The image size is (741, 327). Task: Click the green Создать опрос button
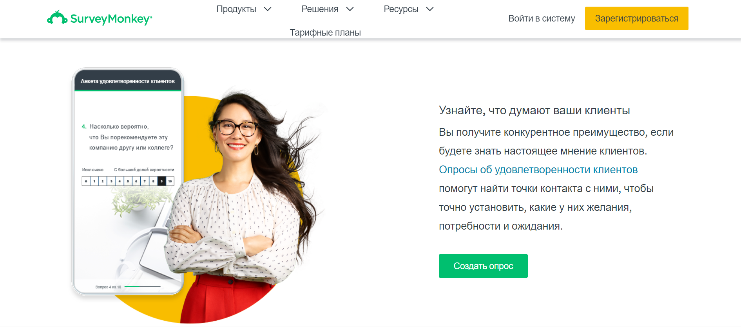(483, 266)
